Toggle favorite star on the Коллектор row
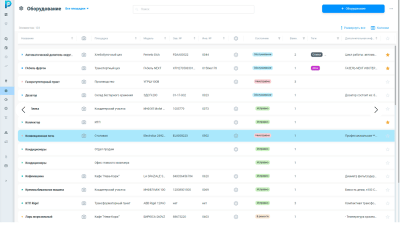 (x=387, y=122)
